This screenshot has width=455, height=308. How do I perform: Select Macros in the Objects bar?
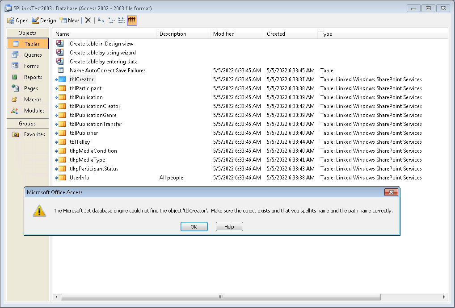28,100
